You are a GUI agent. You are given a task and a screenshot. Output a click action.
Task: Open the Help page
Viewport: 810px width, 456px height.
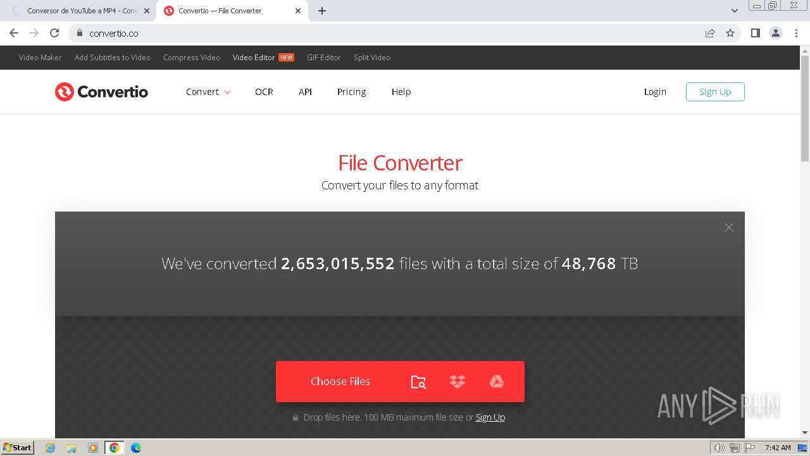(x=401, y=92)
